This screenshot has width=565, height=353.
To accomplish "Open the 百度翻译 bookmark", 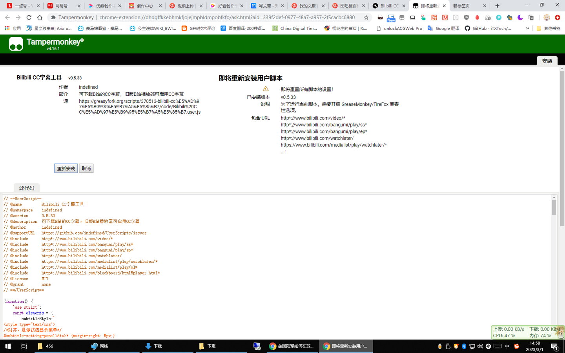I will click(242, 28).
